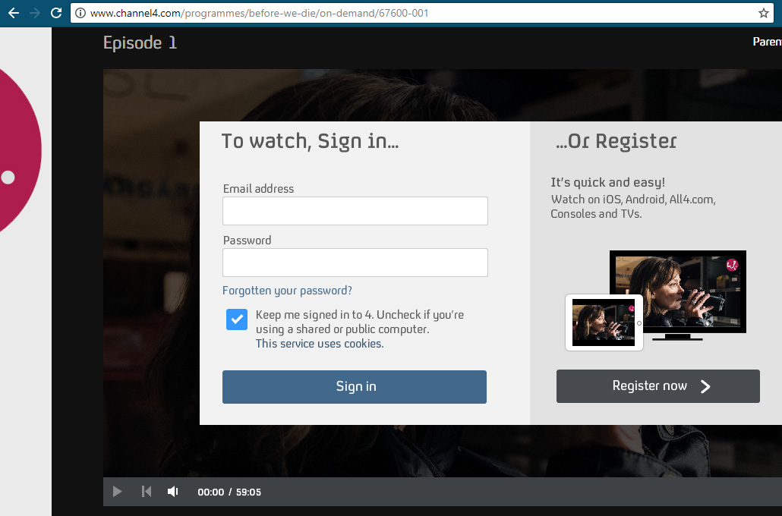
Task: Mute the video using the speaker icon
Action: (x=172, y=491)
